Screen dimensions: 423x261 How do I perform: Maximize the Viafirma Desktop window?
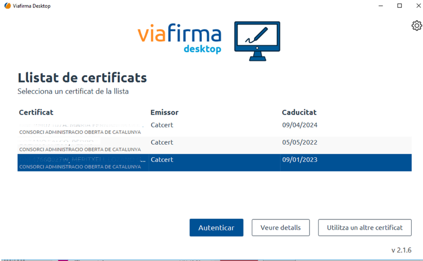[400, 6]
